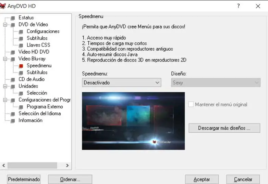
Task: Select Configuraciones del Programa tree item
Action: 45,100
